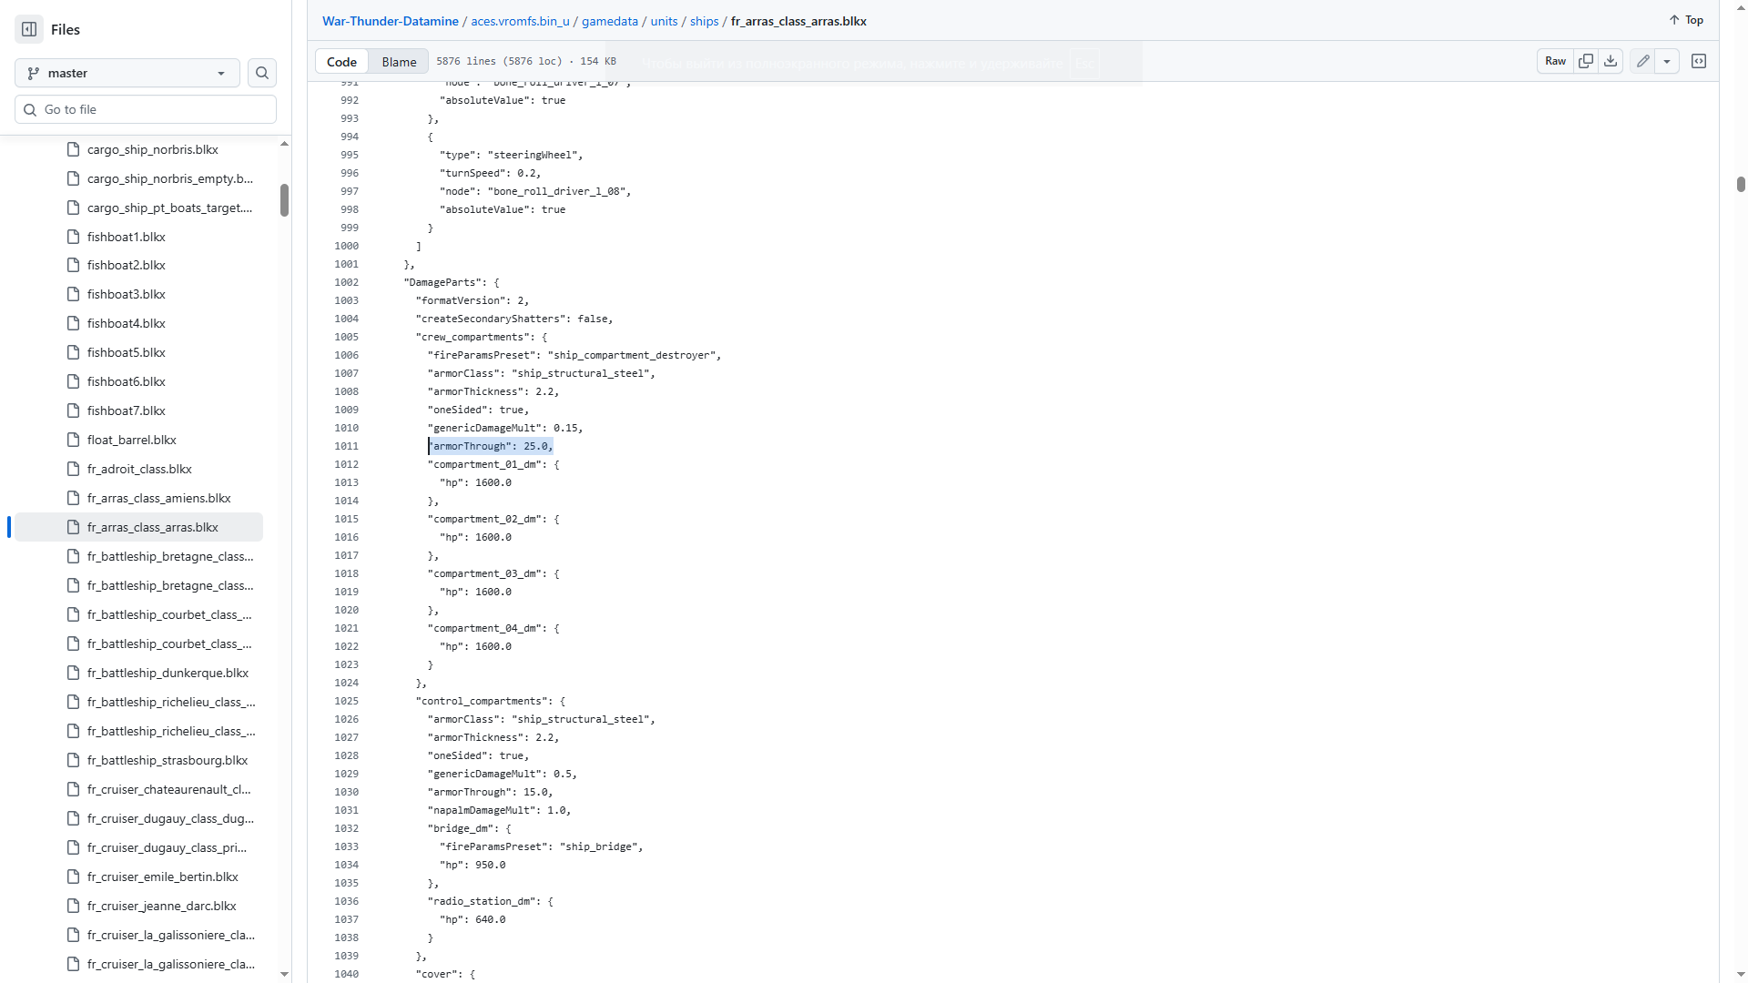Screen dimensions: 1748x983
Task: Open the master branch dropdown
Action: (x=127, y=73)
